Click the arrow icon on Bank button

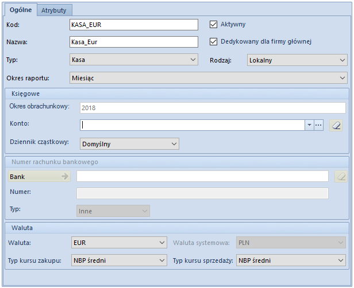[65, 176]
